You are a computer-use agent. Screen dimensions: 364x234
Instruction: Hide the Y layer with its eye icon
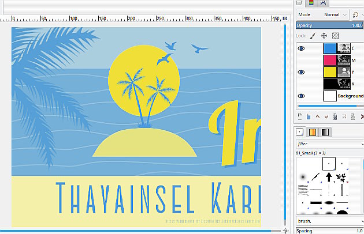pyautogui.click(x=302, y=72)
